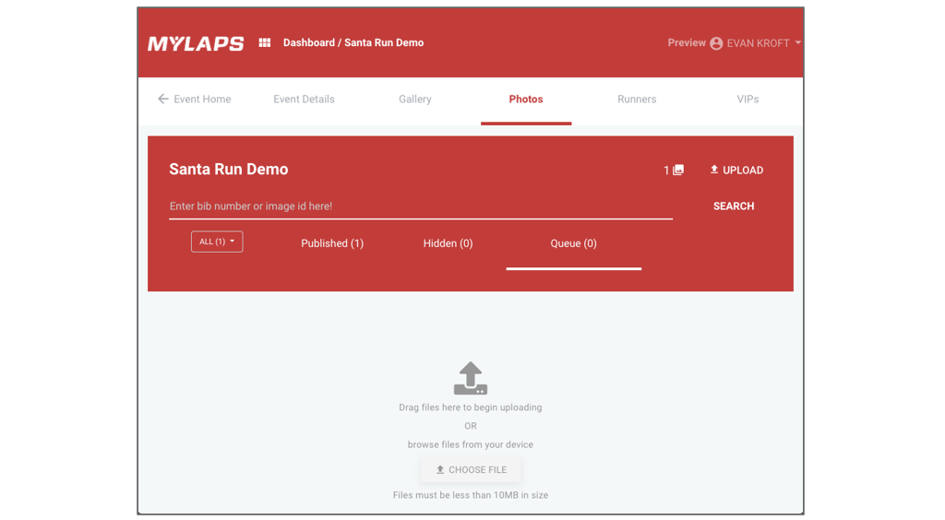Viewport: 945px width, 520px height.
Task: Focus the bib number search field
Action: point(420,207)
